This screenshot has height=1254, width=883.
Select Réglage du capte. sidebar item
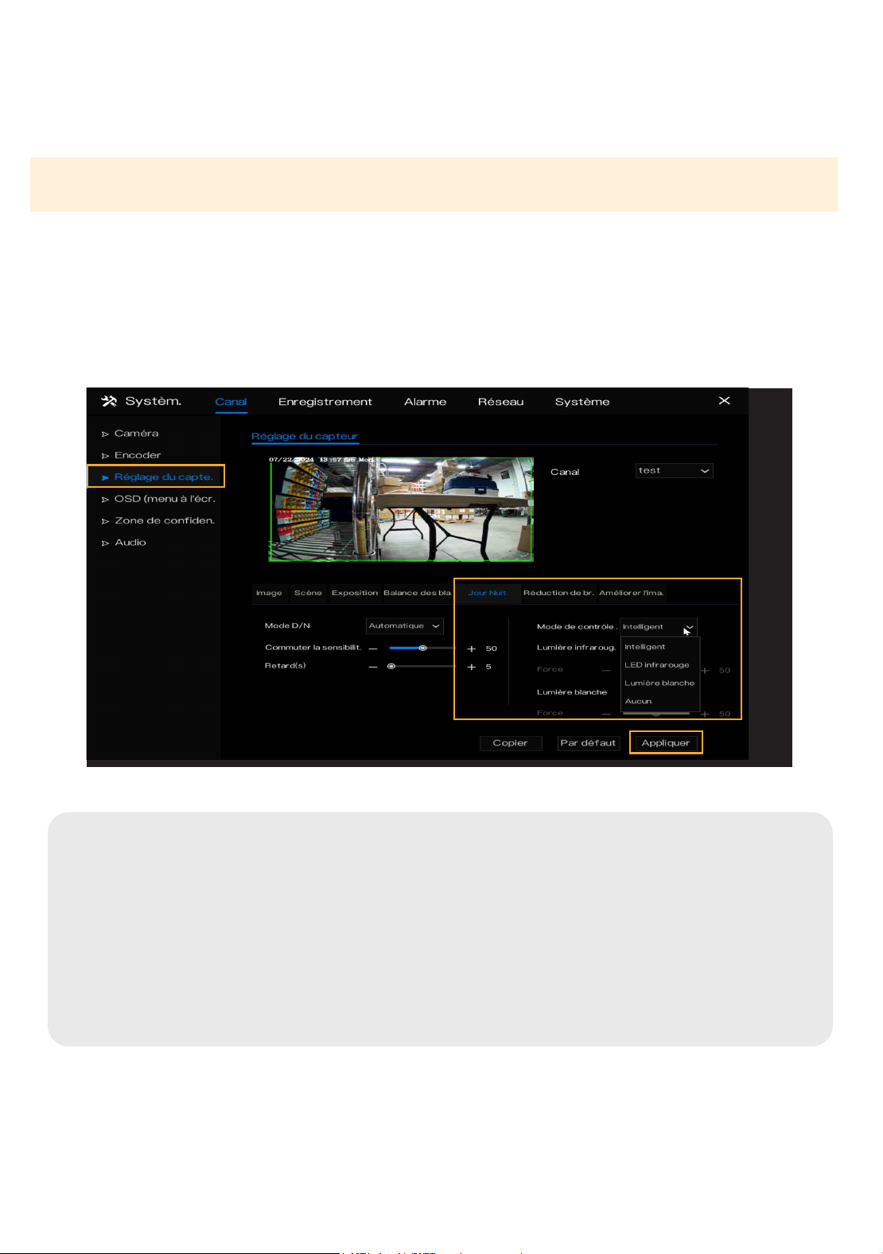156,477
